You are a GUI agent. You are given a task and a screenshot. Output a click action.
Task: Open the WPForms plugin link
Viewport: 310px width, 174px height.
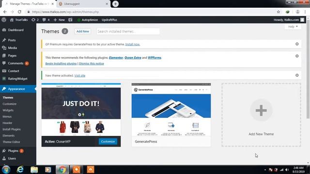click(x=155, y=58)
